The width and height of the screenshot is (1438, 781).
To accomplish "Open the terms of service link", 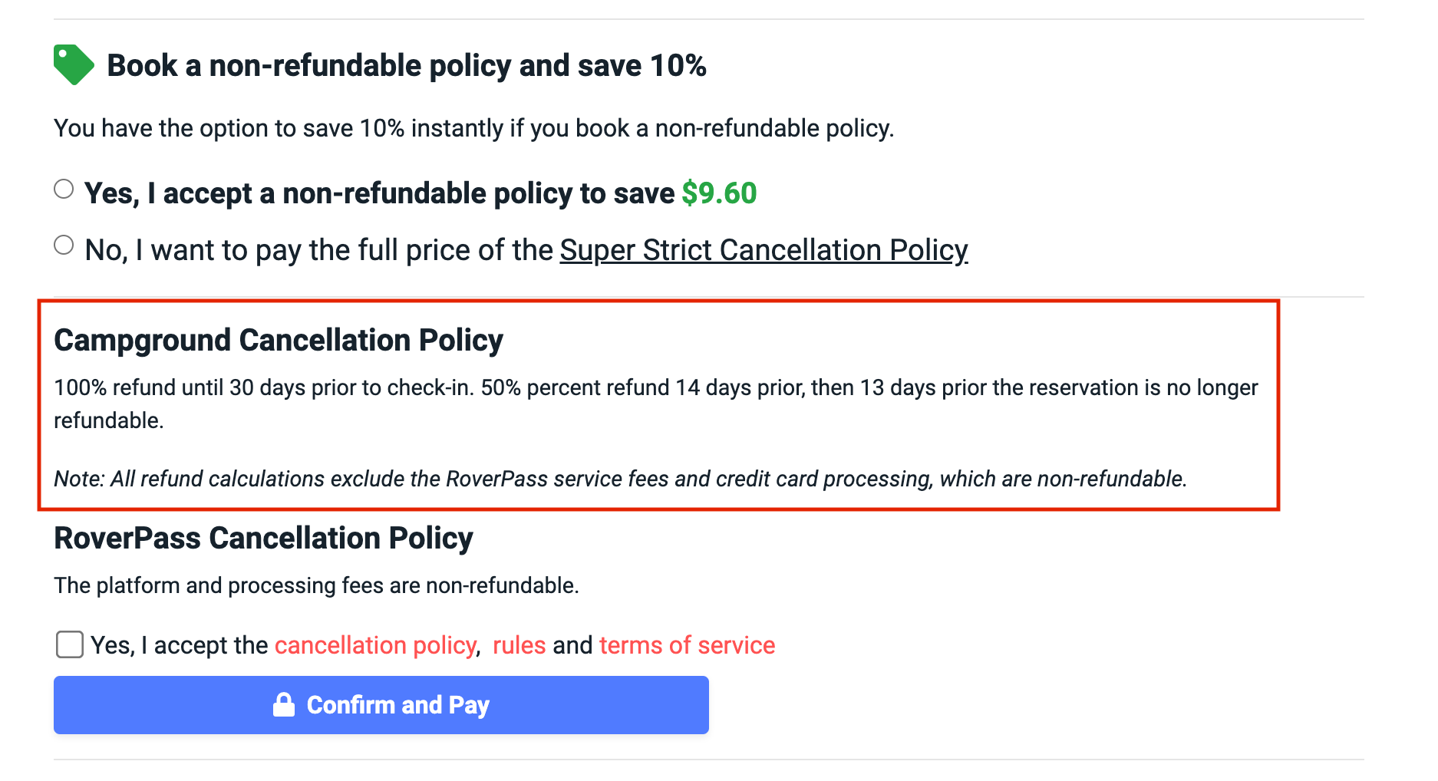I will [x=687, y=645].
